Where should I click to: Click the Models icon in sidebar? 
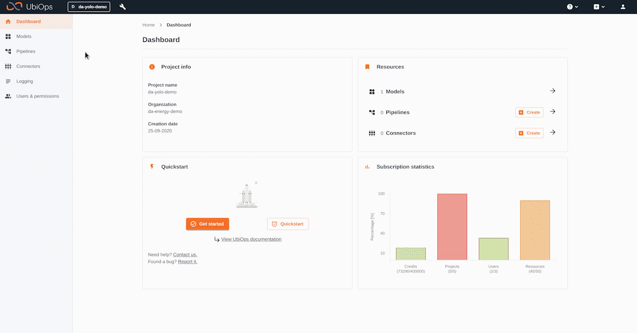8,37
